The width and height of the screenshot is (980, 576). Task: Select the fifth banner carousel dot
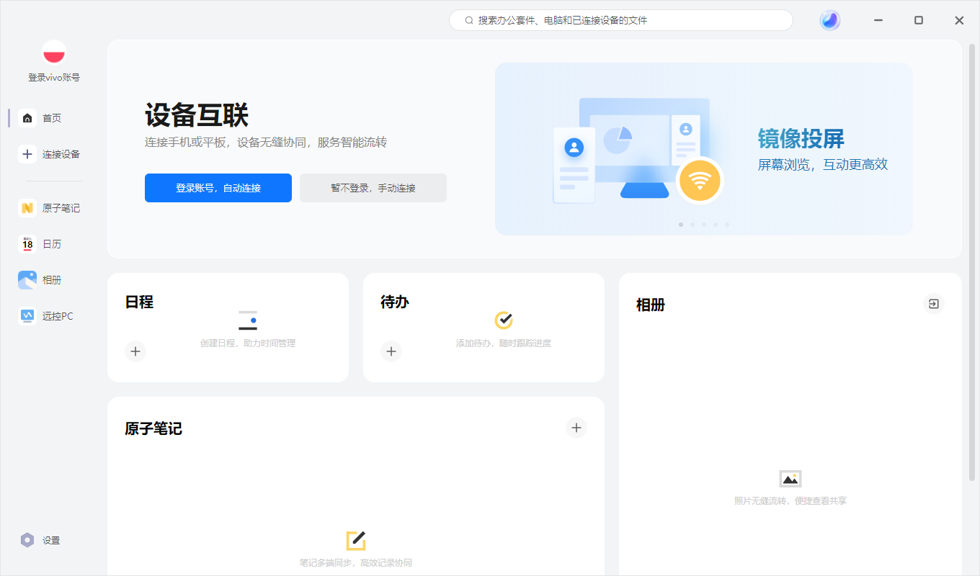(x=727, y=225)
